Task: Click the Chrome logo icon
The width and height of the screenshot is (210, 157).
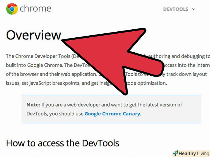Action: pos(11,9)
